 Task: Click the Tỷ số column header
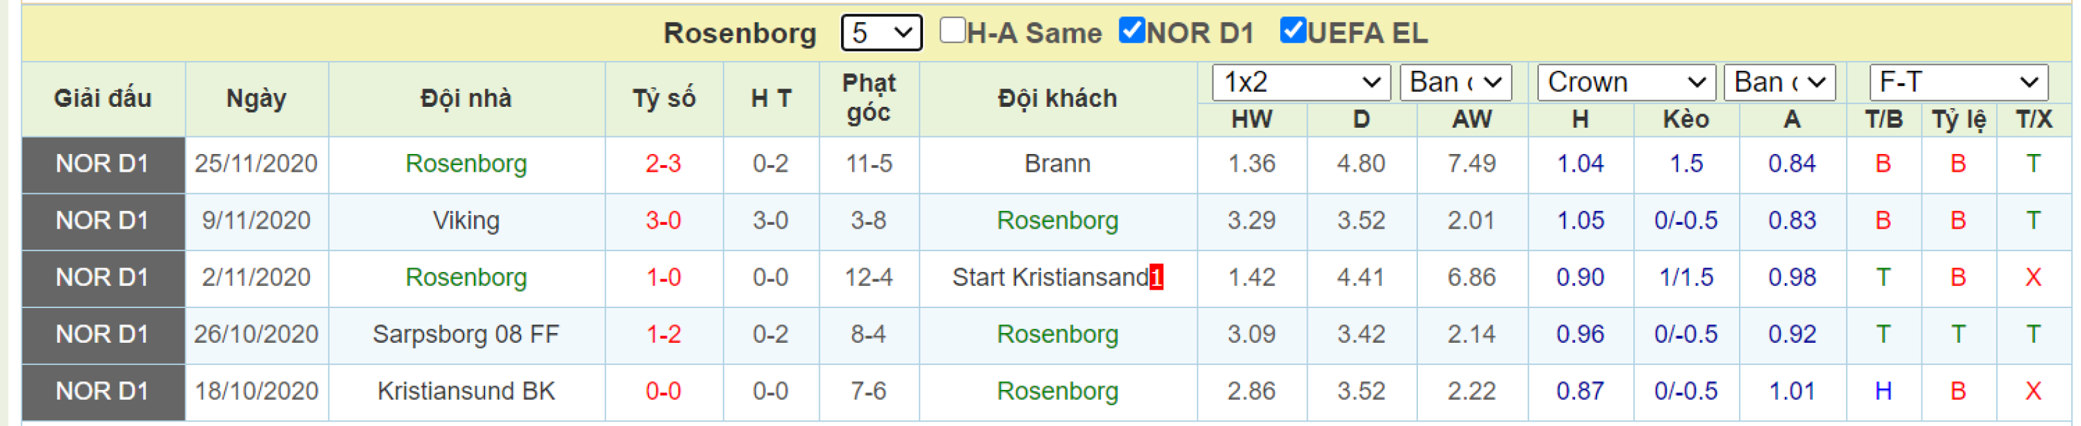point(664,98)
